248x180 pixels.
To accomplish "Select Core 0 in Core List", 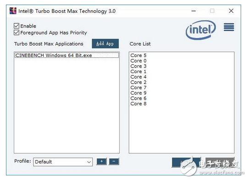I will [138, 61].
